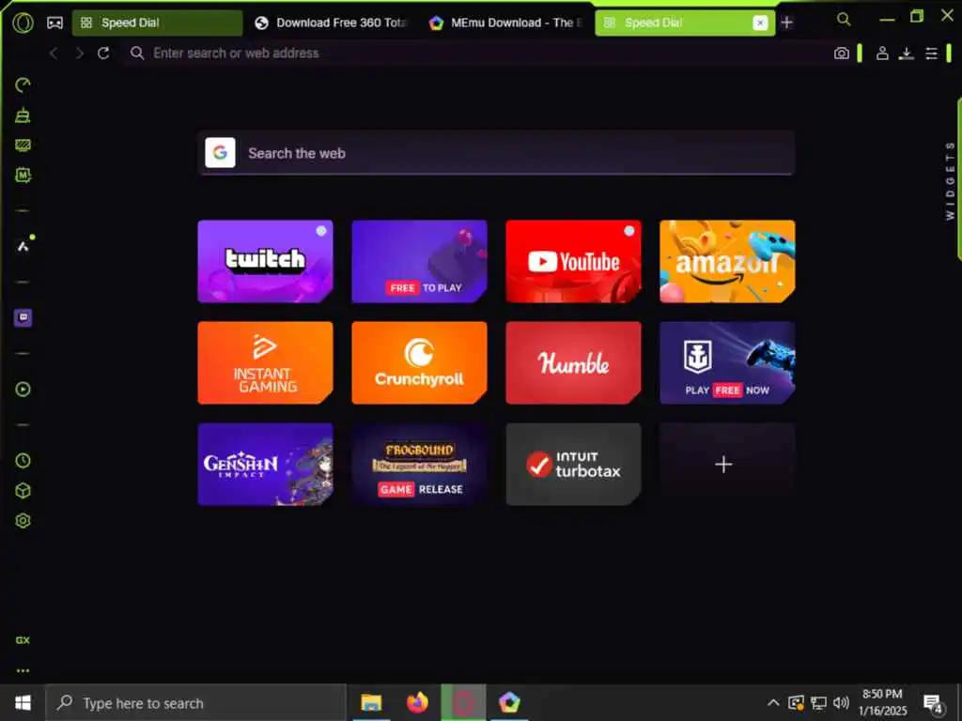This screenshot has height=721, width=962.
Task: Open File Explorer from the taskbar
Action: [x=371, y=702]
